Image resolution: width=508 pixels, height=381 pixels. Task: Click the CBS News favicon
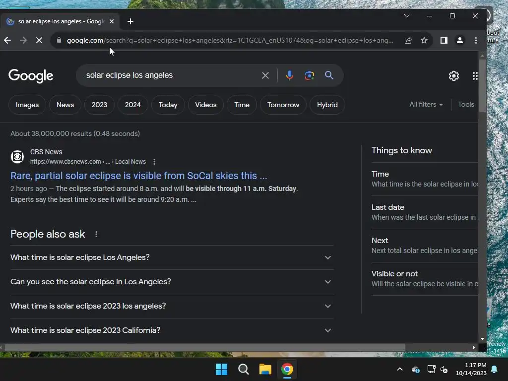17,157
